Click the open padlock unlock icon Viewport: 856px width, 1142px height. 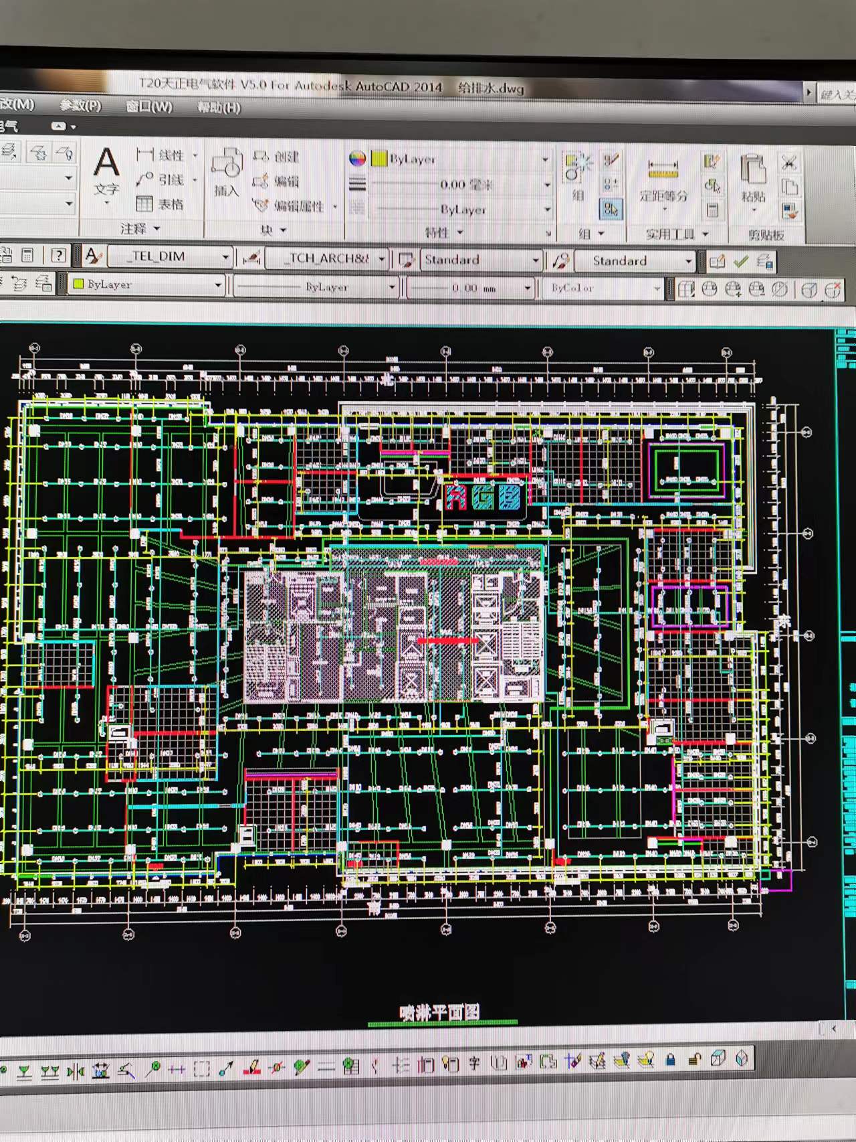pyautogui.click(x=694, y=1059)
